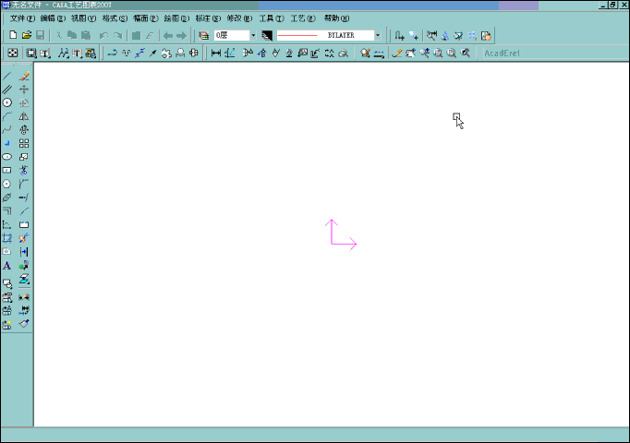
Task: Select the Parallel lines tool
Action: (7, 90)
